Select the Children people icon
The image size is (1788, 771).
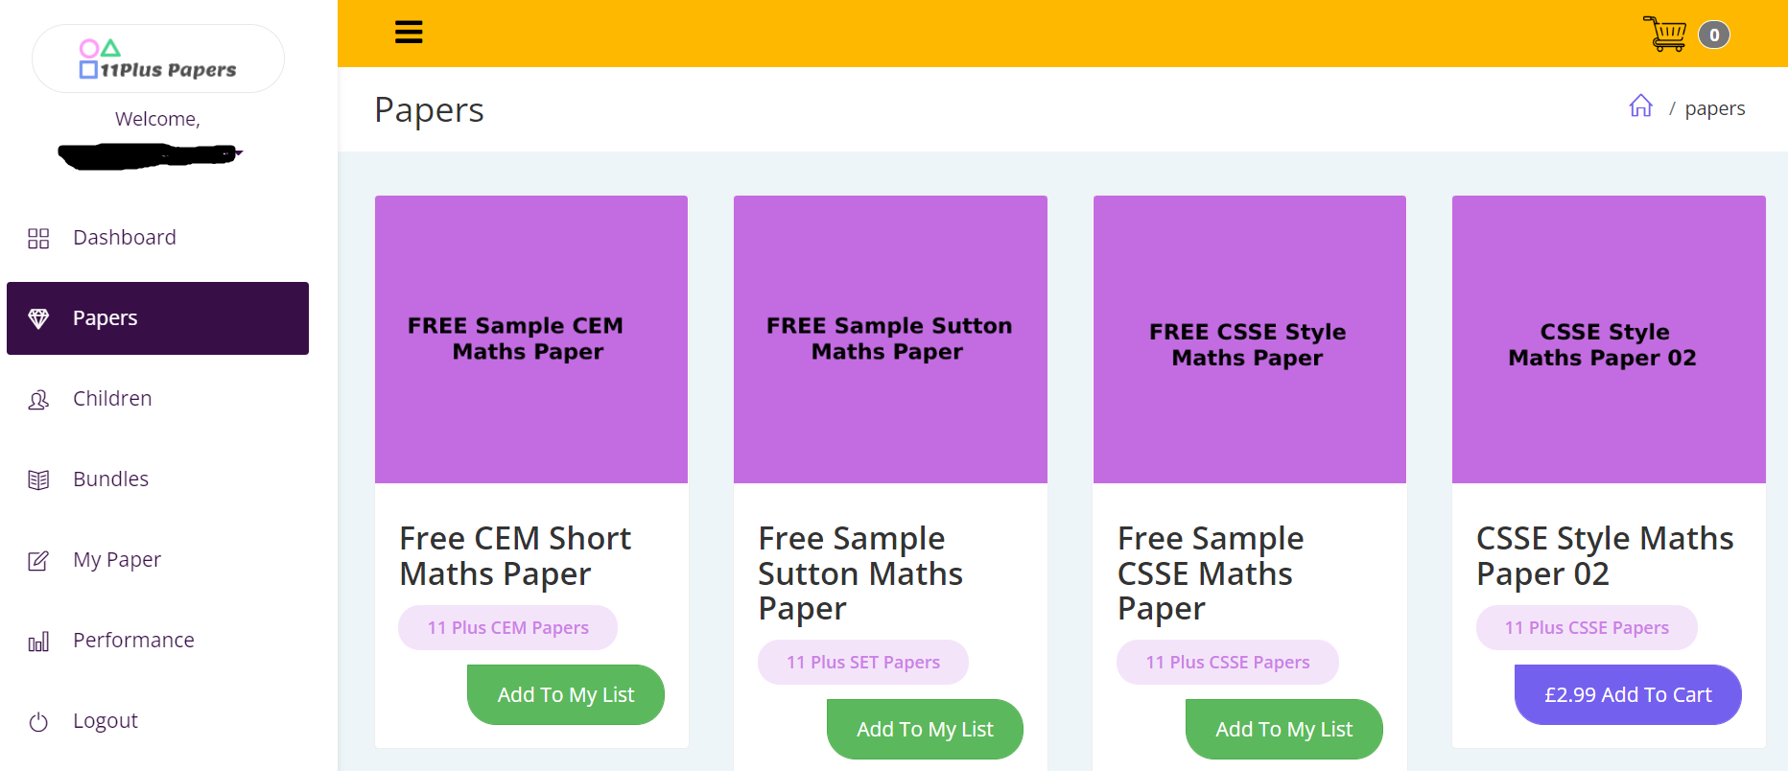point(38,399)
